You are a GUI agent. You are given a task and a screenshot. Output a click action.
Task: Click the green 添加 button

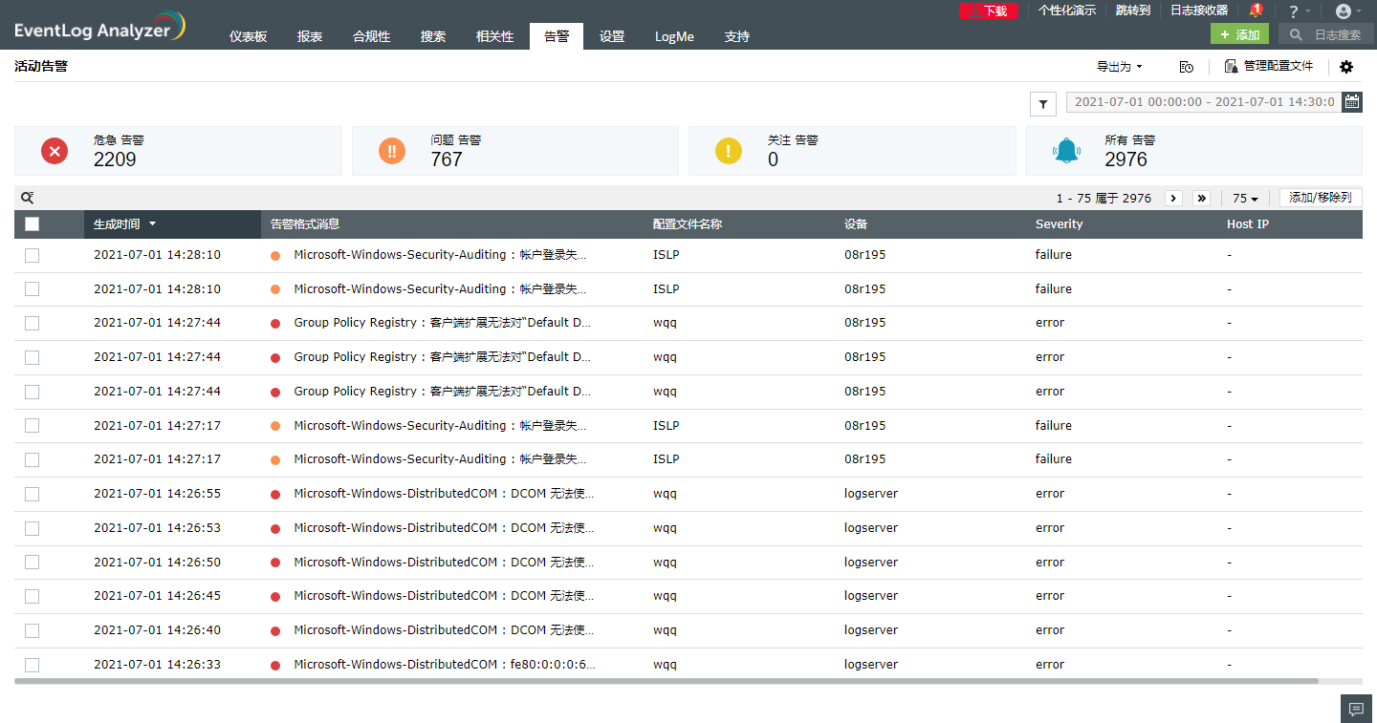[x=1239, y=34]
